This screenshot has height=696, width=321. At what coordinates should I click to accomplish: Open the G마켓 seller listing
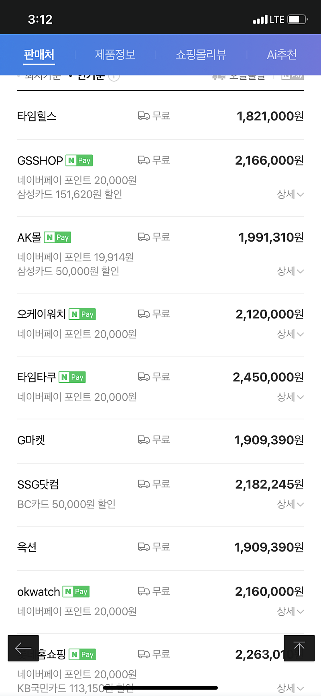[x=31, y=440]
